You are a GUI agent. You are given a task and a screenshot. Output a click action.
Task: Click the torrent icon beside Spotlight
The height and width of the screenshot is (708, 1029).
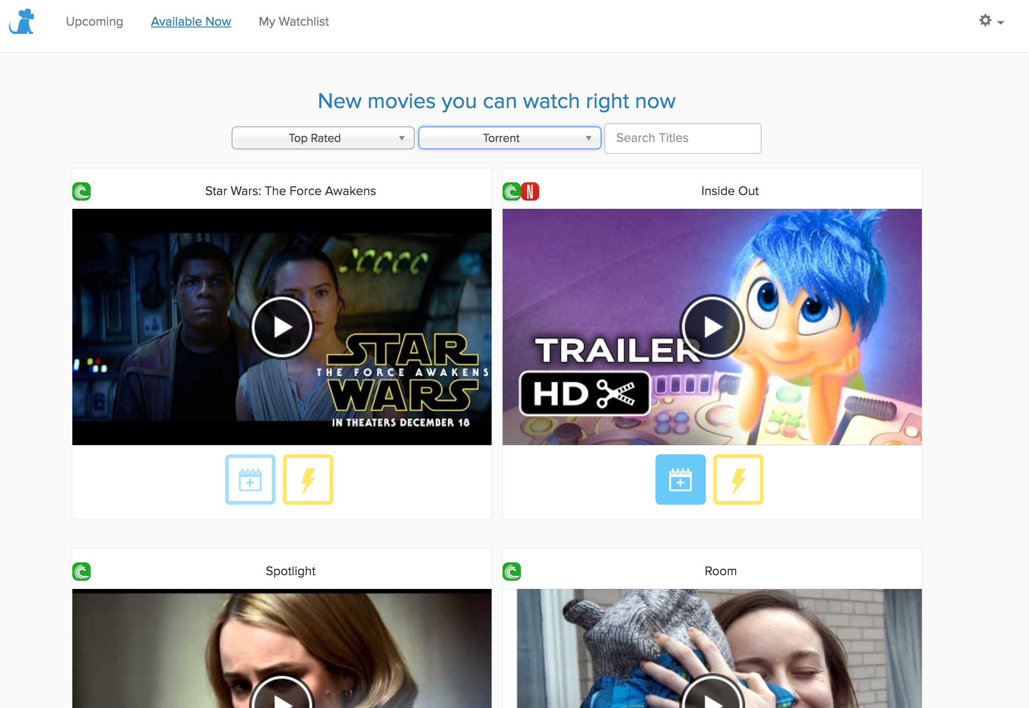click(81, 572)
